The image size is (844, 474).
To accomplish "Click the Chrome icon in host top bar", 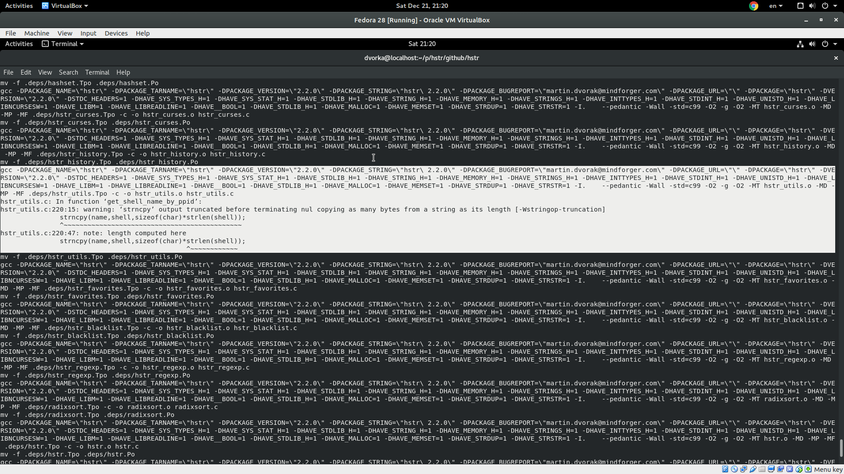I will tap(753, 6).
